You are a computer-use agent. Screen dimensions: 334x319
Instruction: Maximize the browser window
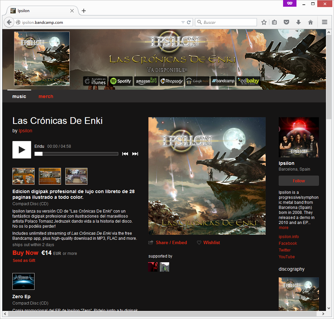[313, 4]
